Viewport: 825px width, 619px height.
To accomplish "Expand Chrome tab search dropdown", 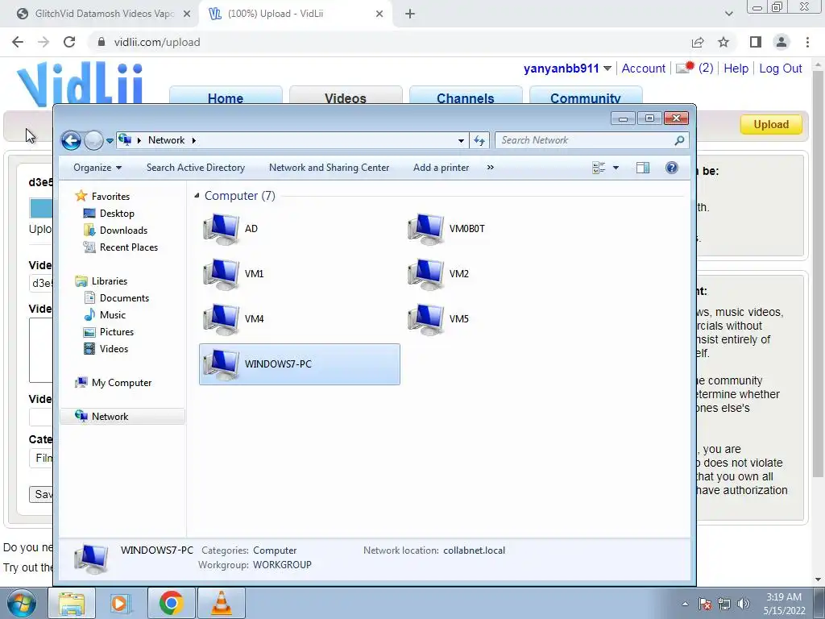I will (x=728, y=14).
